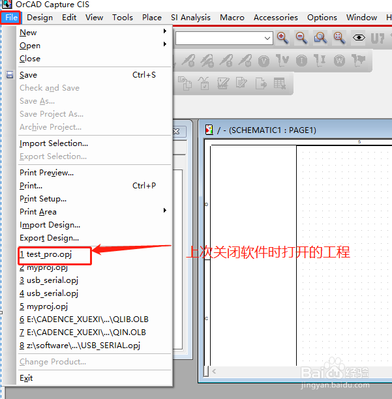Open the Design menu
Screen dimensions: 392x399
[40, 18]
